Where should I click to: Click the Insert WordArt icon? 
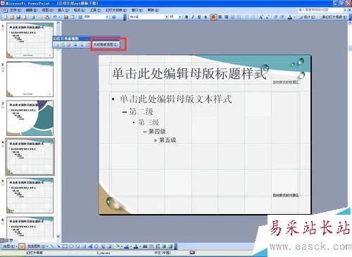pyautogui.click(x=90, y=246)
